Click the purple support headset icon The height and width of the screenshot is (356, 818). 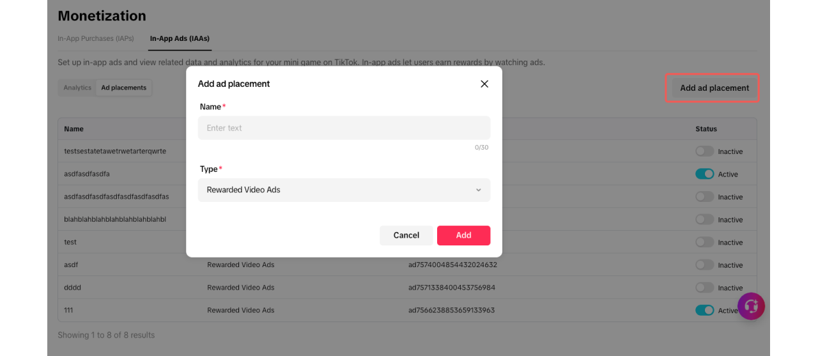click(751, 306)
